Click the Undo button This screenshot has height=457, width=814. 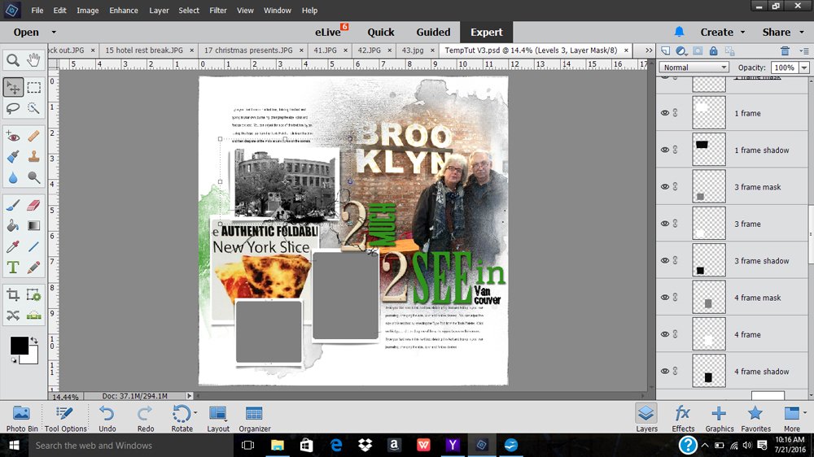pyautogui.click(x=107, y=418)
